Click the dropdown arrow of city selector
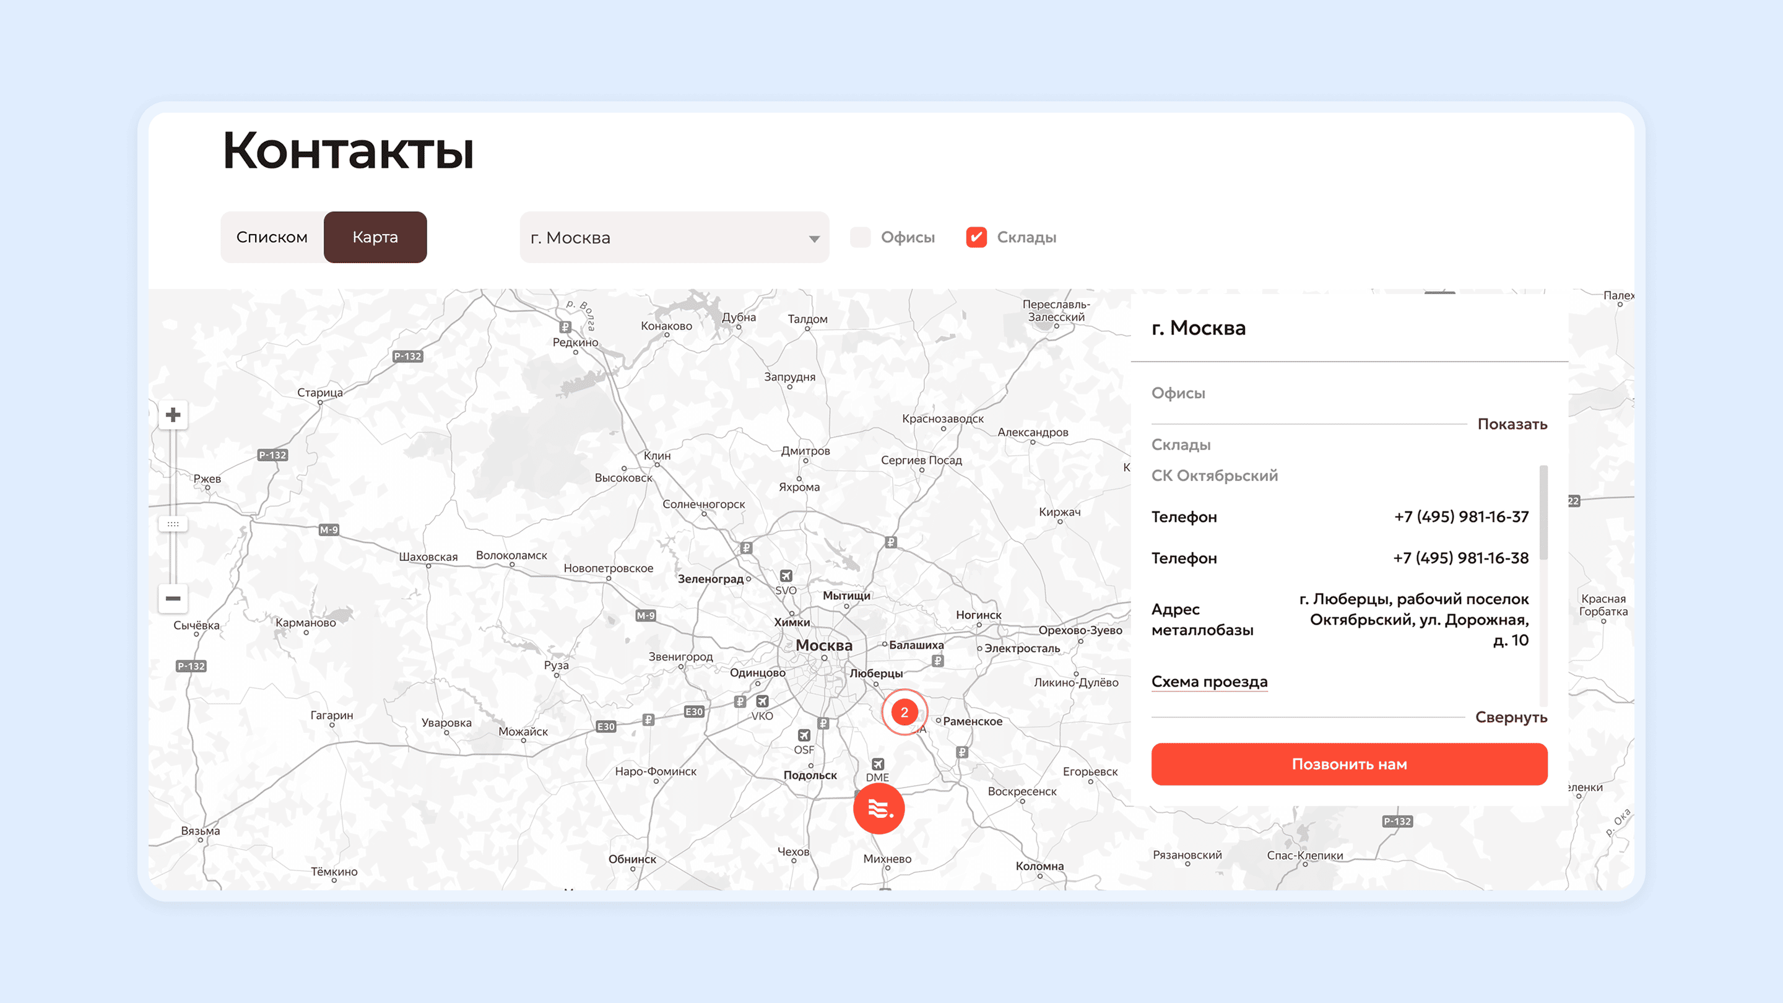Image resolution: width=1783 pixels, height=1003 pixels. tap(814, 239)
